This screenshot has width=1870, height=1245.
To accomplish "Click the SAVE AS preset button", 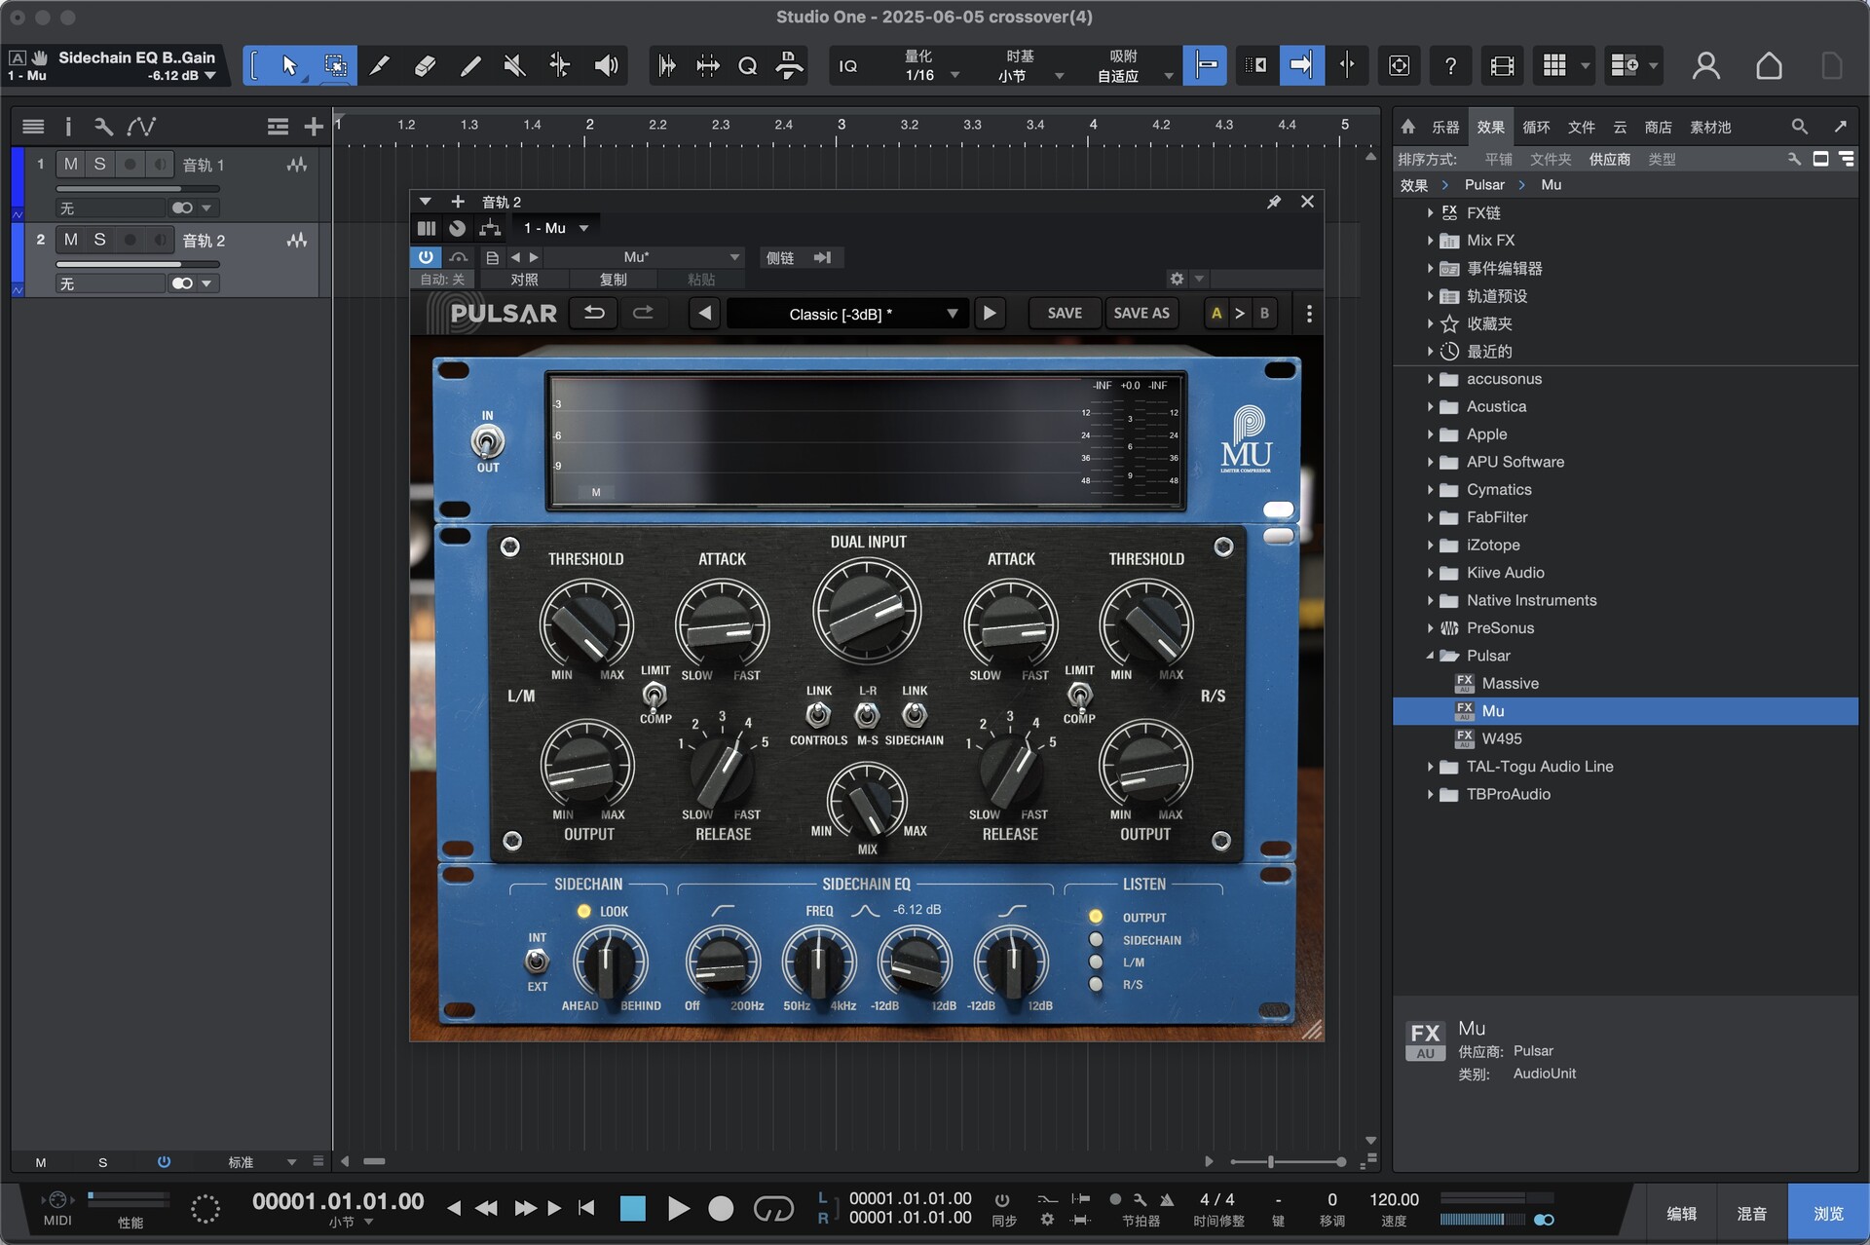I will coord(1141,313).
